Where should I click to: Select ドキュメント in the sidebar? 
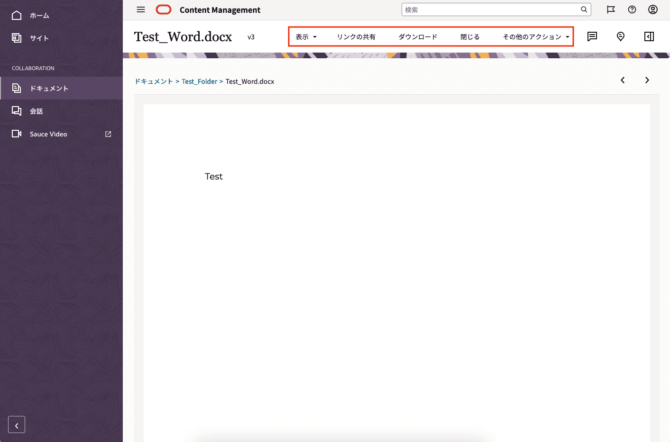[49, 89]
